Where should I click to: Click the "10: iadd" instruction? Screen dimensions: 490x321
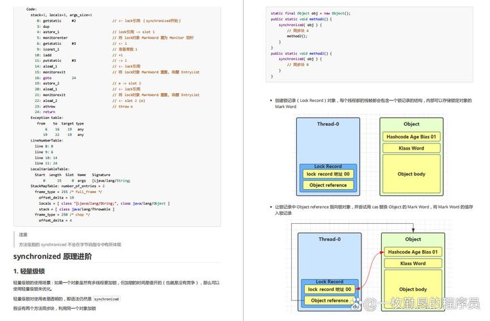point(43,55)
